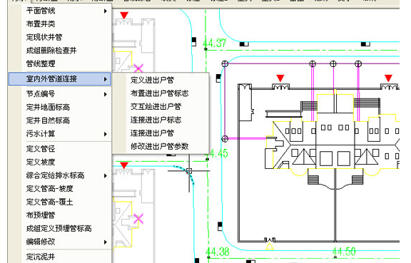The height and width of the screenshot is (263, 411).
Task: Click the 44.37 elevation label in drawing
Action: [x=214, y=43]
